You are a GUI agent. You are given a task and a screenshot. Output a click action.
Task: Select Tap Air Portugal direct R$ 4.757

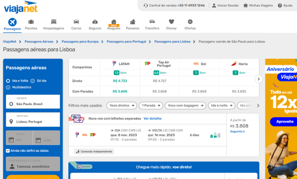click(160, 81)
